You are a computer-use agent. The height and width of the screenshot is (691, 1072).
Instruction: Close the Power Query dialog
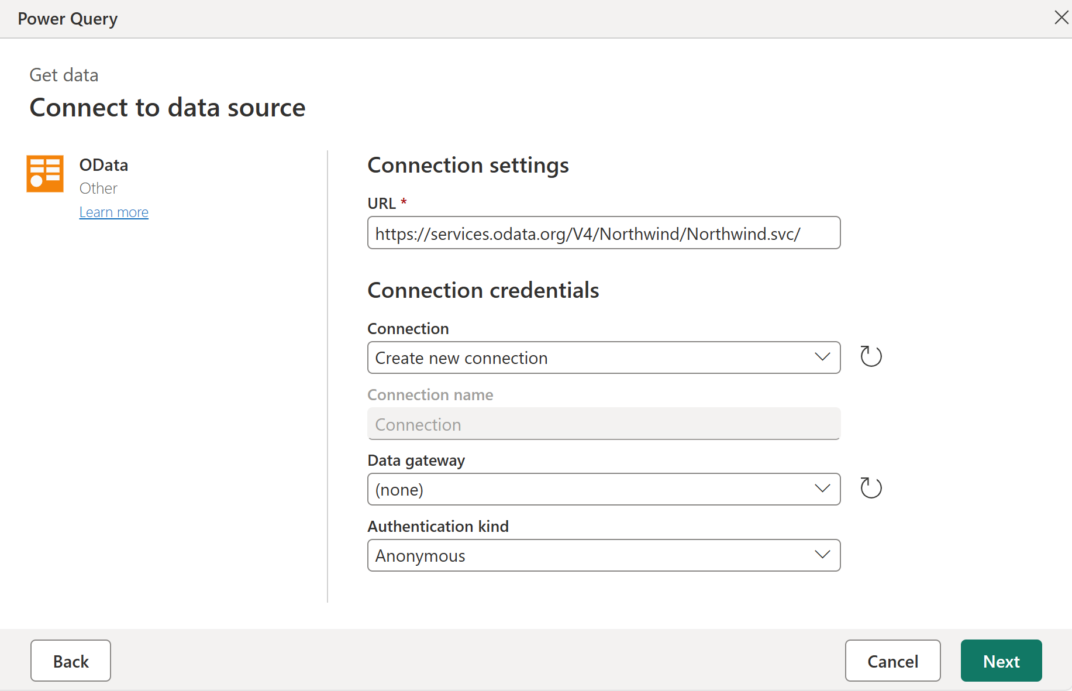(x=1061, y=18)
